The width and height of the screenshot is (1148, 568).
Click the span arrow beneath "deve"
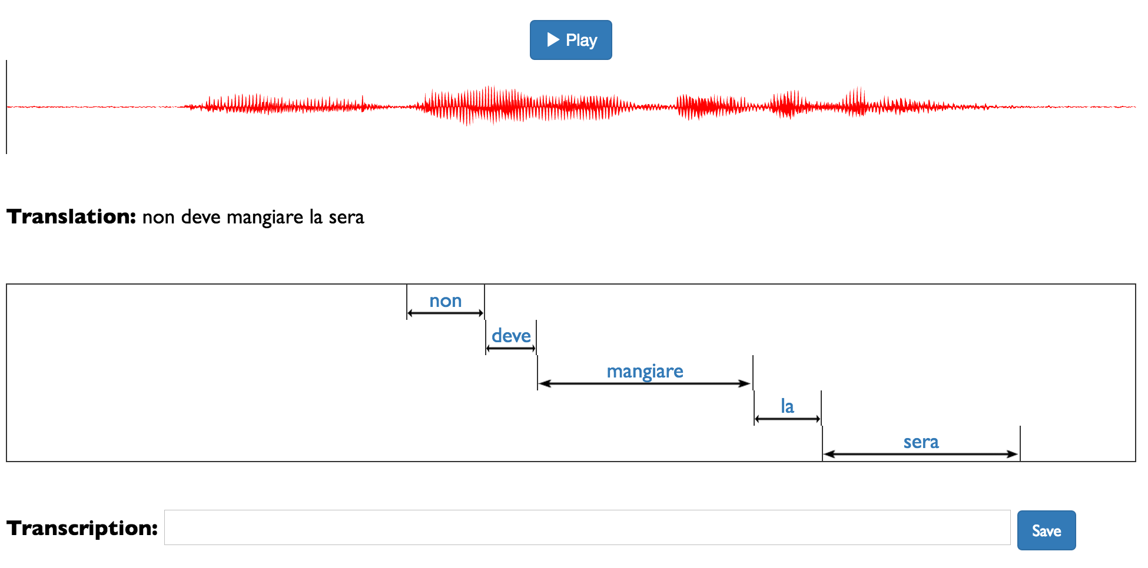[x=511, y=348]
